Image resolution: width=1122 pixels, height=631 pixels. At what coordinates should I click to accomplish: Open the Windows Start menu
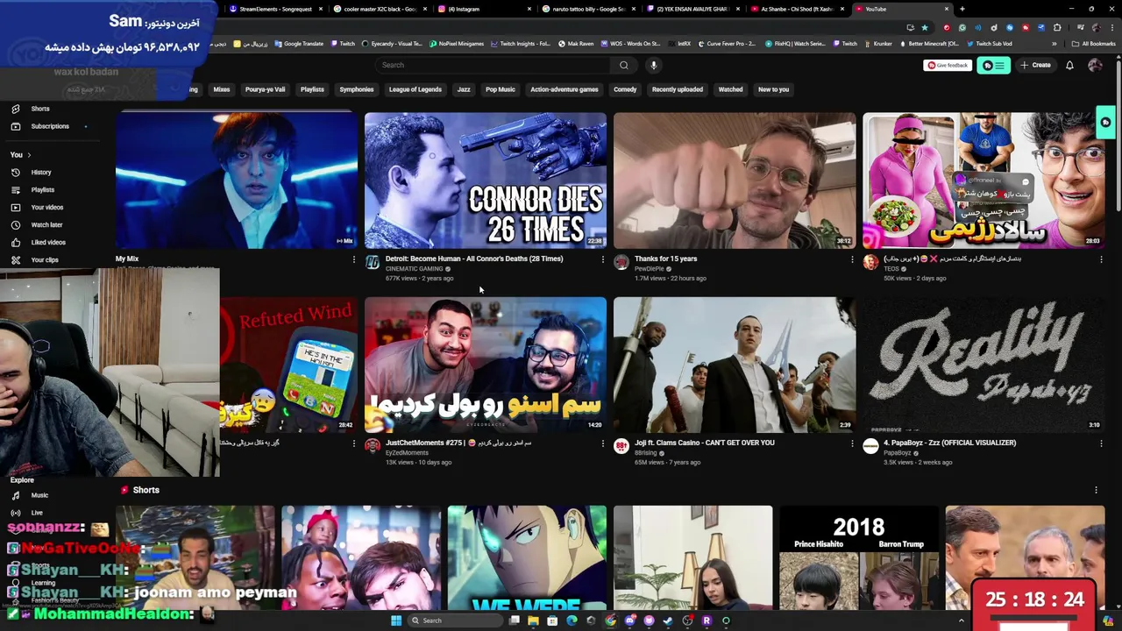click(395, 620)
